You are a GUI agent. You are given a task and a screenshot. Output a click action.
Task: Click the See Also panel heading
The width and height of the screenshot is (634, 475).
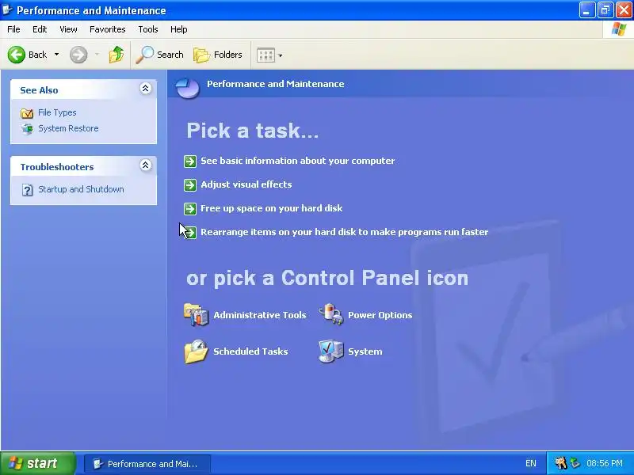39,90
